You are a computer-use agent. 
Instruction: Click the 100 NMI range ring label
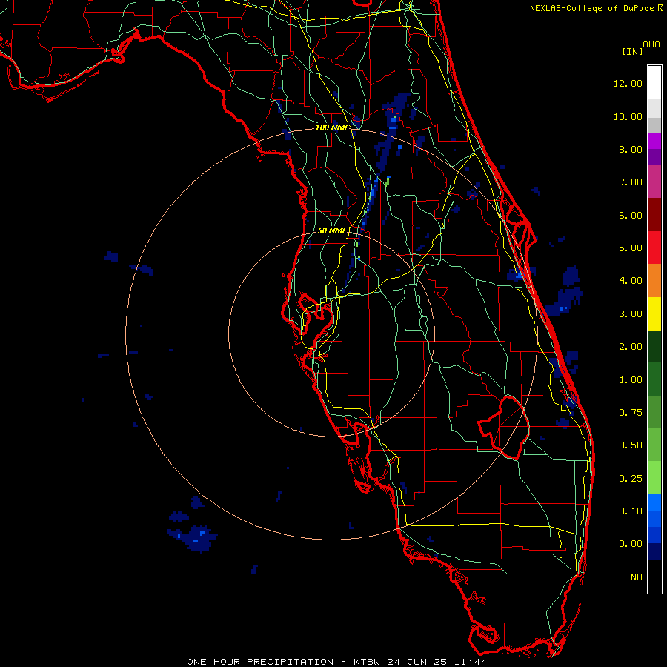pos(331,127)
